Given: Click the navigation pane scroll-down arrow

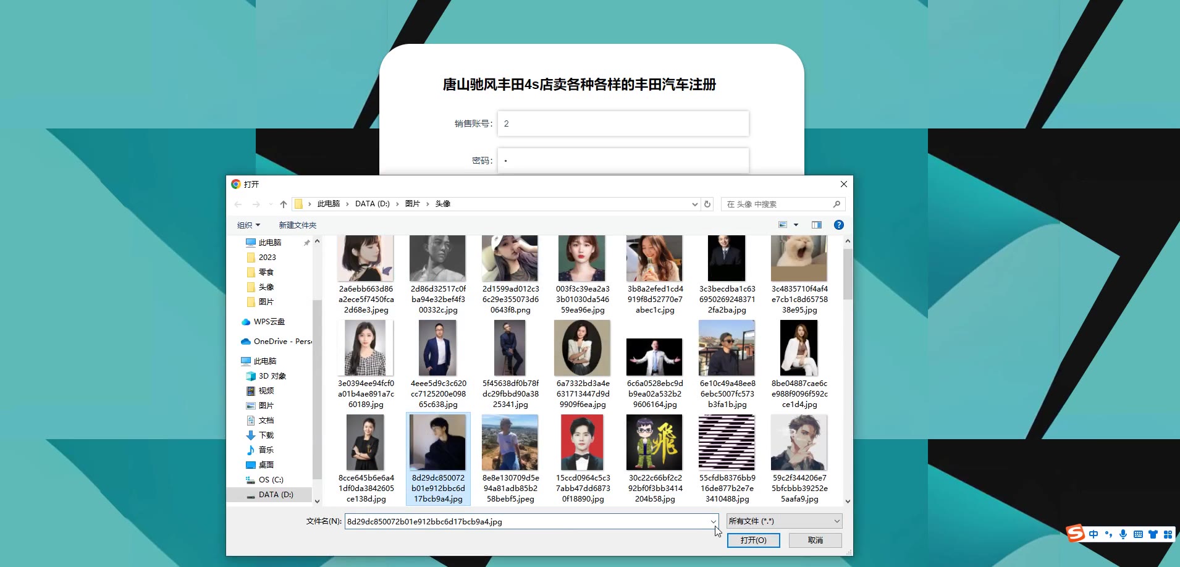Looking at the screenshot, I should tap(317, 501).
